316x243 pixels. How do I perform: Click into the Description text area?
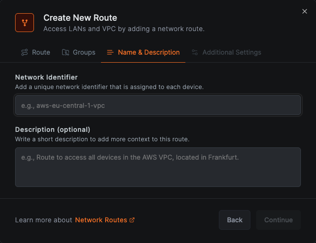[158, 167]
